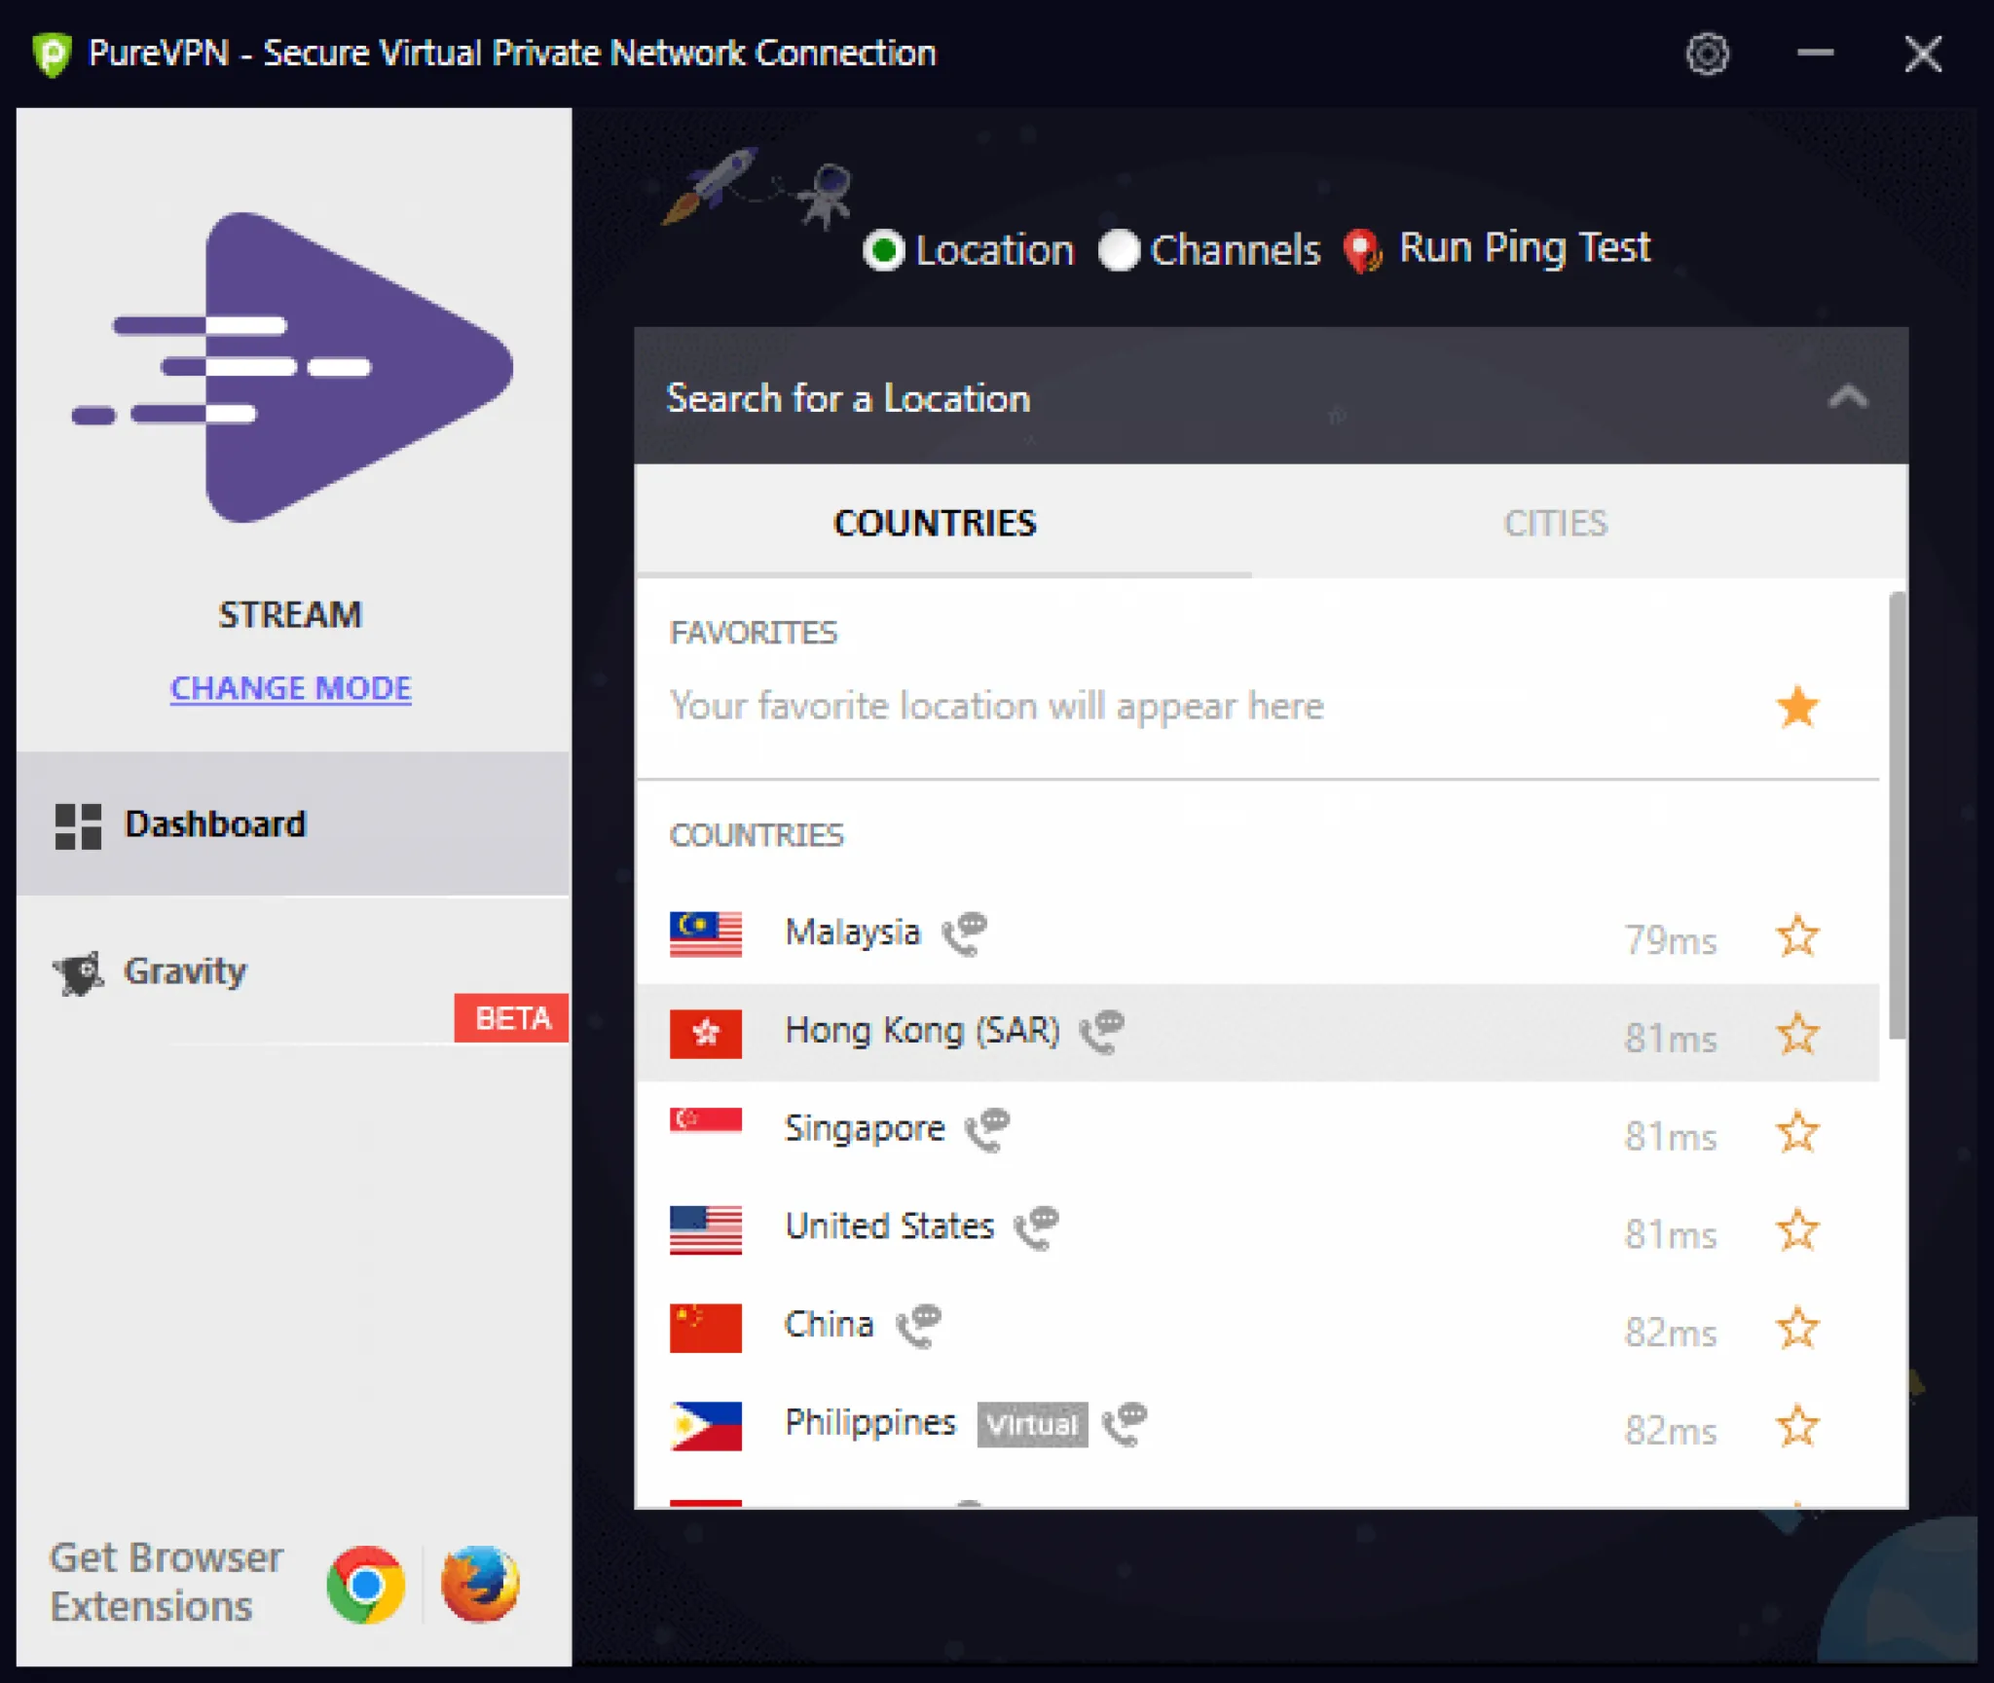Switch to the CITIES tab
The image size is (1994, 1683).
pos(1555,523)
